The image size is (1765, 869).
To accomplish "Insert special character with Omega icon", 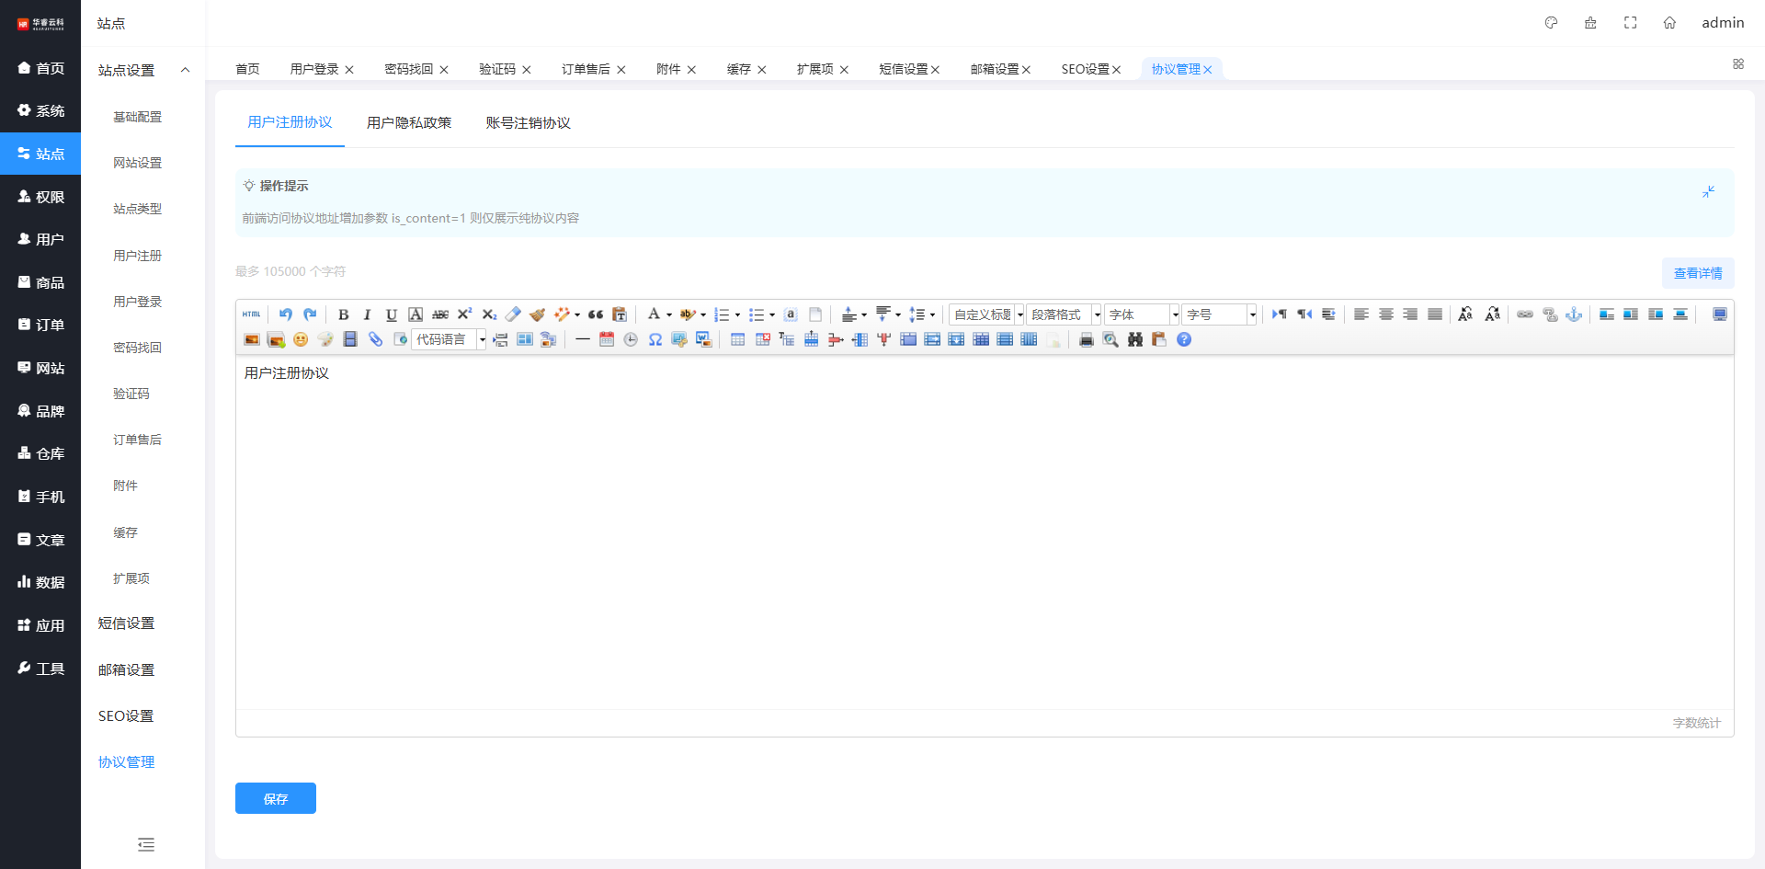I will click(x=655, y=339).
